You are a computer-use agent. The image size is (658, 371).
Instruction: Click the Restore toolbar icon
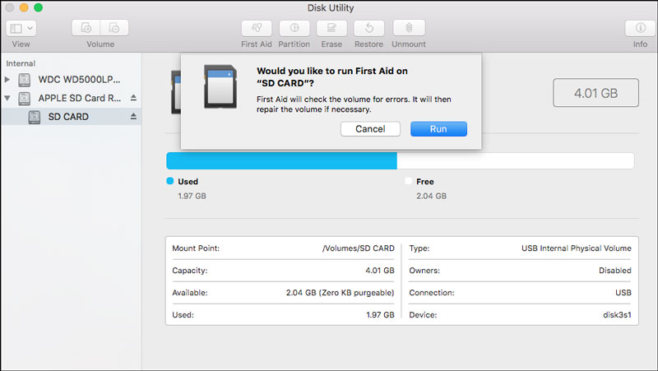(368, 27)
